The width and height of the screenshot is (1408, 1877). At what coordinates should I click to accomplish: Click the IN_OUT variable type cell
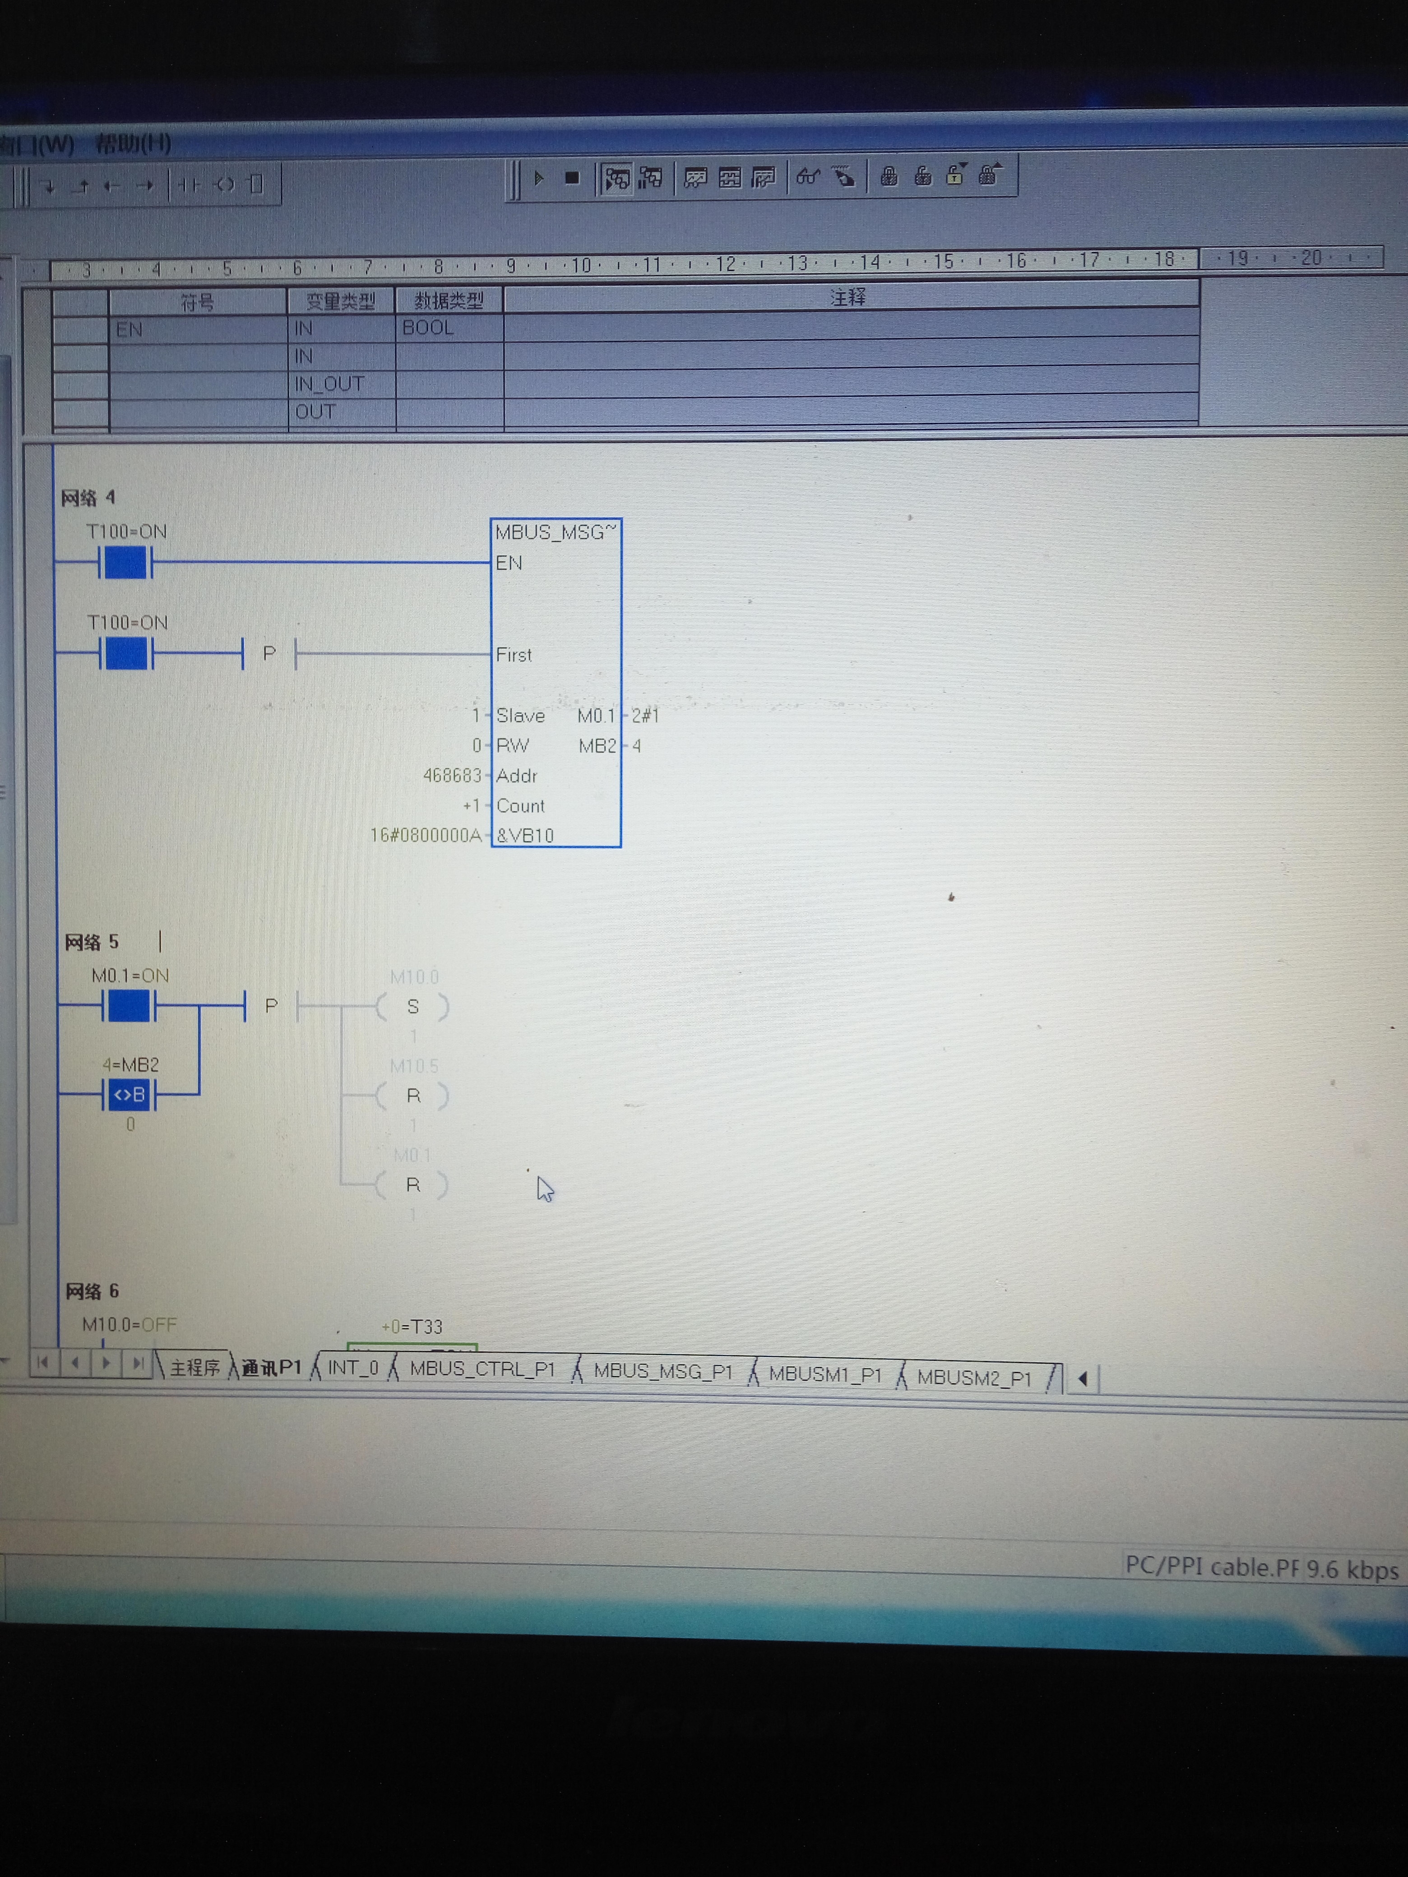pos(341,384)
